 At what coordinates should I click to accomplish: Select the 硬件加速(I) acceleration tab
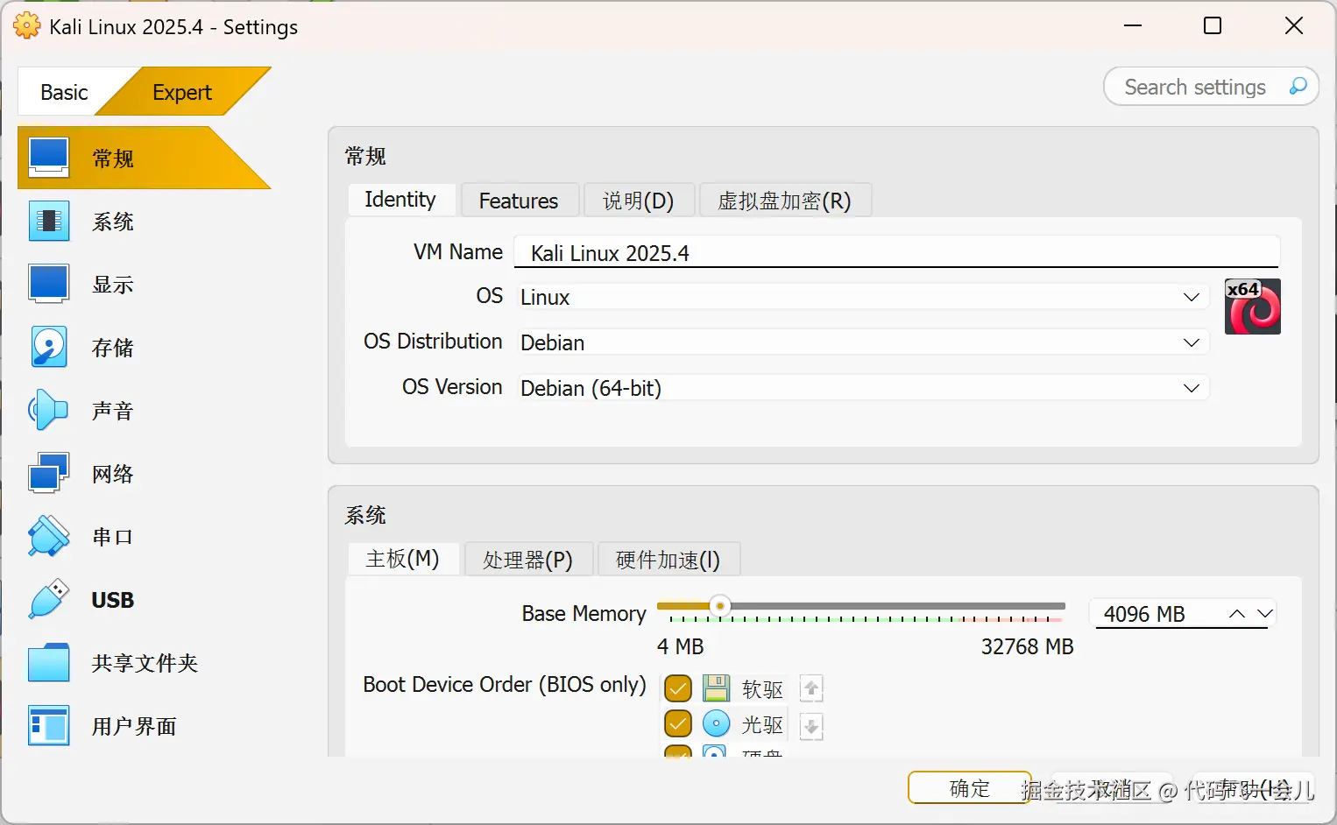click(x=668, y=560)
